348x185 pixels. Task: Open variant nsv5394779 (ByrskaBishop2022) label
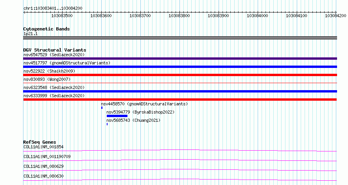[140, 112]
